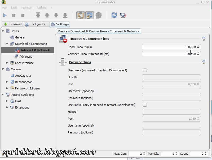Open the File menu
The width and height of the screenshot is (212, 160).
[5, 8]
